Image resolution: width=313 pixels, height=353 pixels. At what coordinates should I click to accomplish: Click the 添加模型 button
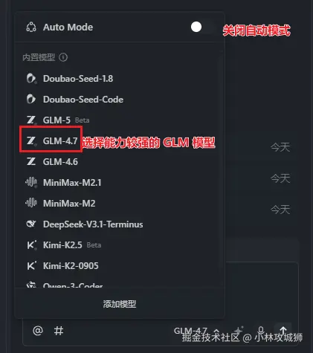click(x=120, y=304)
